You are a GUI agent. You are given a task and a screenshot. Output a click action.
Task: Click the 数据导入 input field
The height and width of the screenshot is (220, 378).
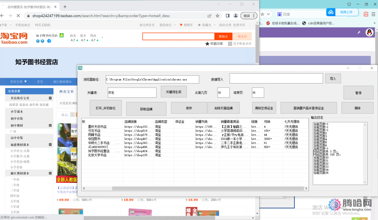[x=276, y=79]
